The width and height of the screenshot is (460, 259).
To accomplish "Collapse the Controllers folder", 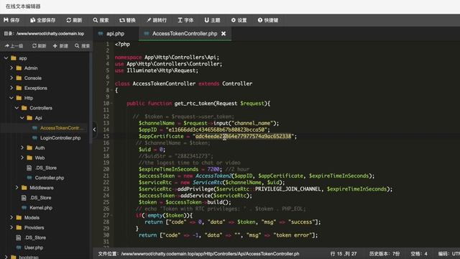I will click(17, 108).
